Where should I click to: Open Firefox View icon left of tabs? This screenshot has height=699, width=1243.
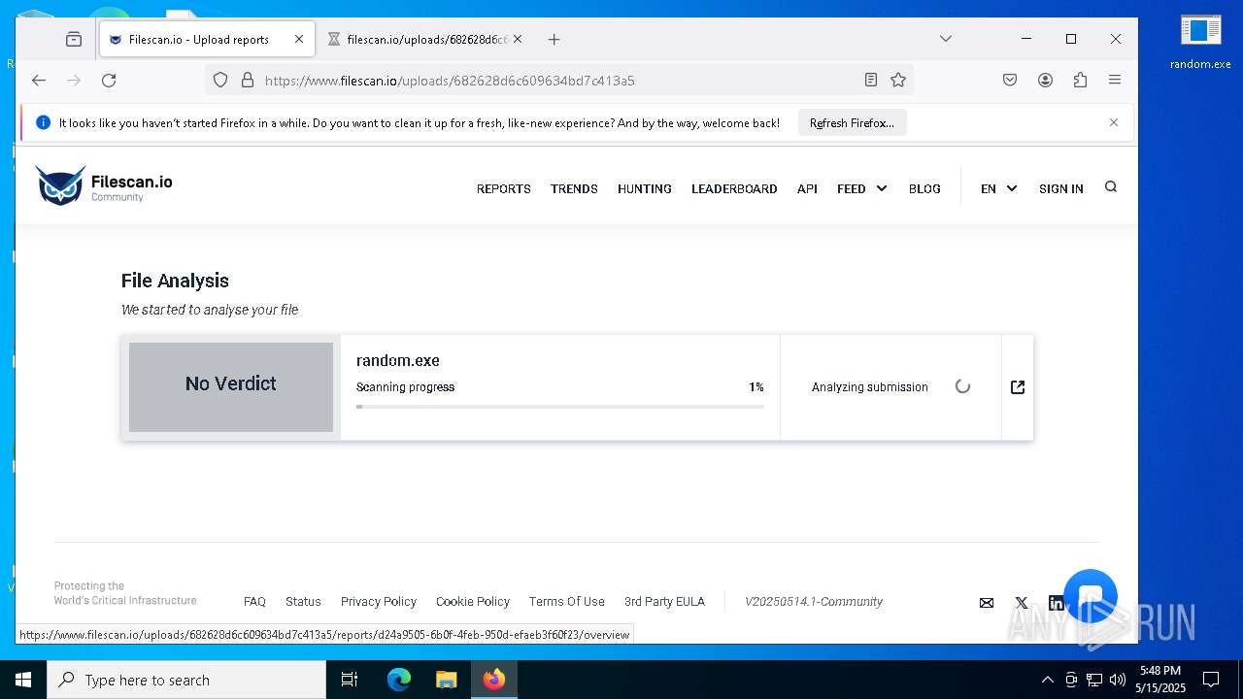(x=74, y=40)
